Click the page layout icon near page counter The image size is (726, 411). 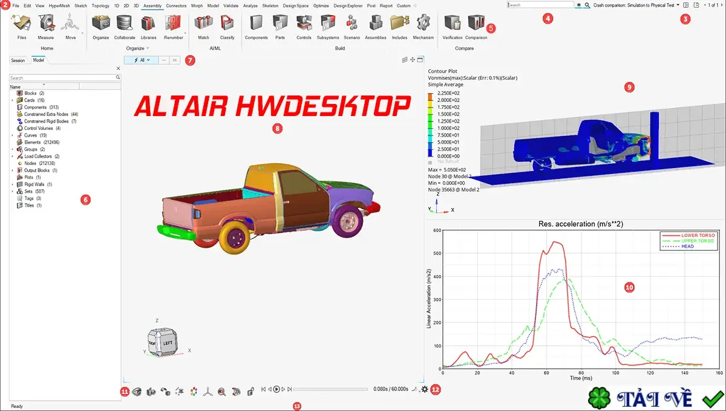[x=686, y=5]
